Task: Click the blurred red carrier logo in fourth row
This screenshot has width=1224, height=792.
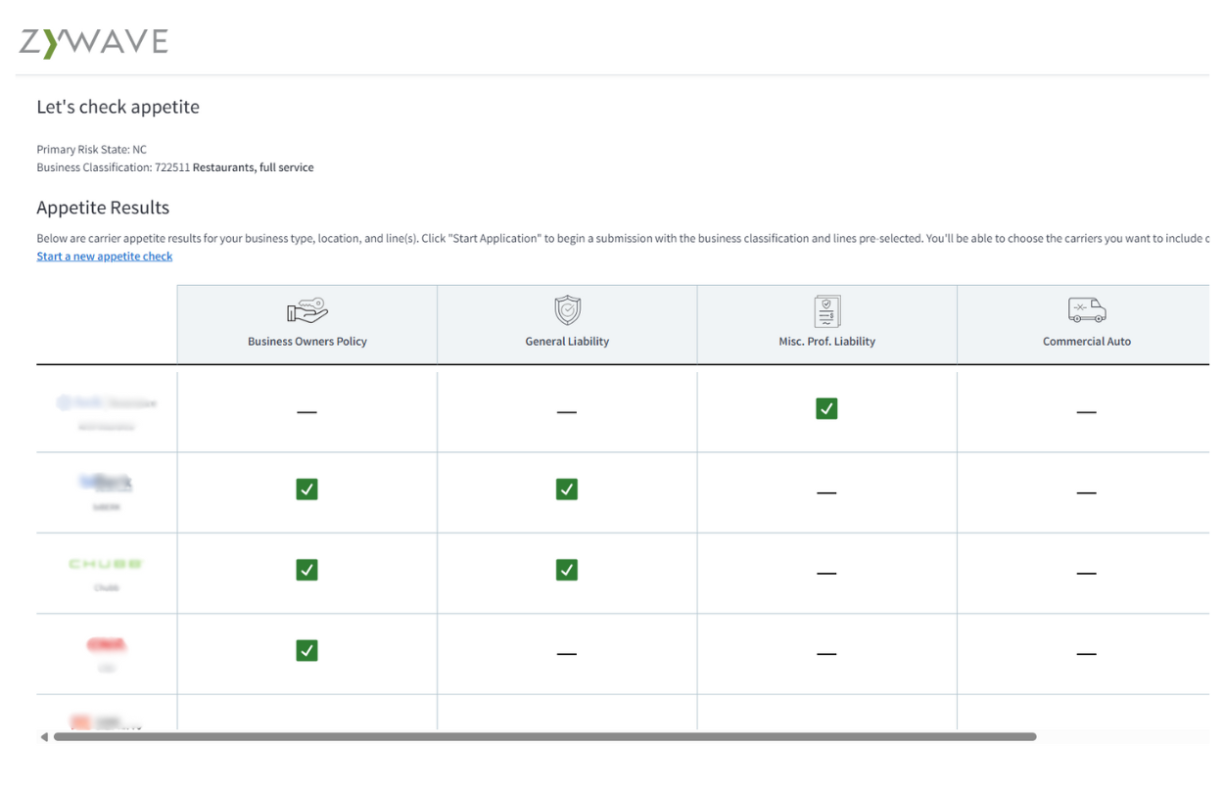Action: [x=106, y=645]
